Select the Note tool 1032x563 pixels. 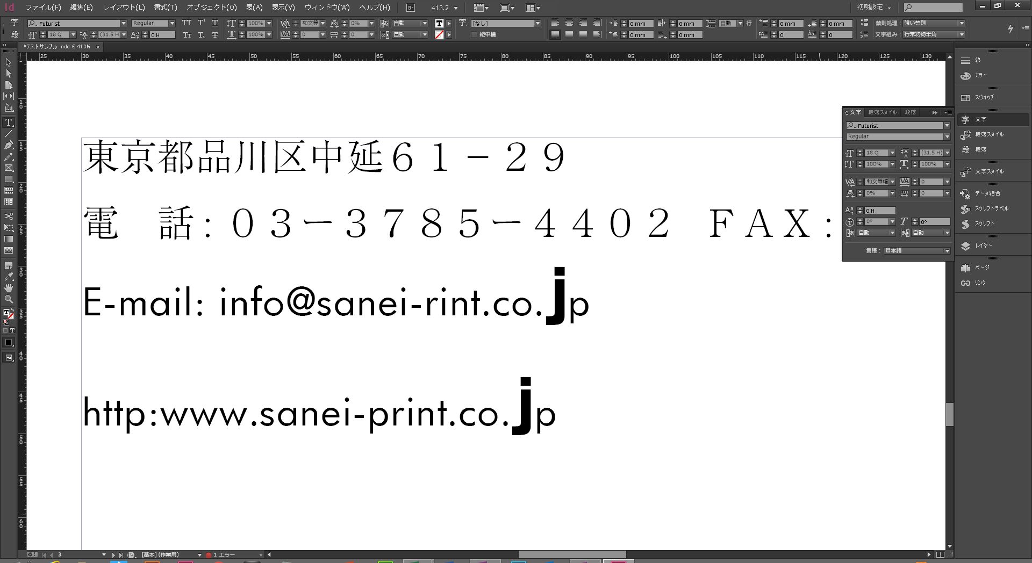click(x=9, y=265)
